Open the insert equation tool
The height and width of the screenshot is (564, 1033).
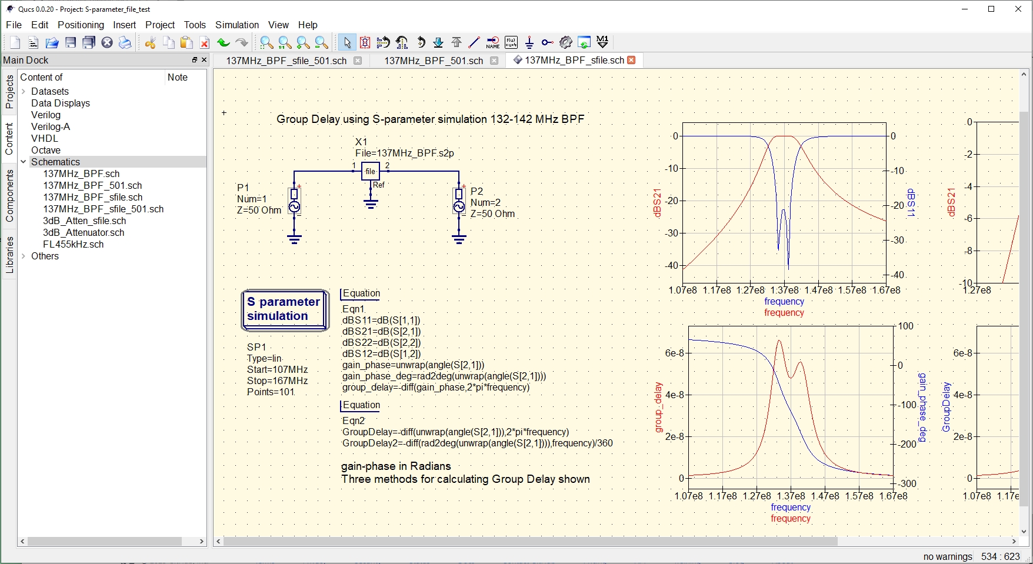pos(511,42)
